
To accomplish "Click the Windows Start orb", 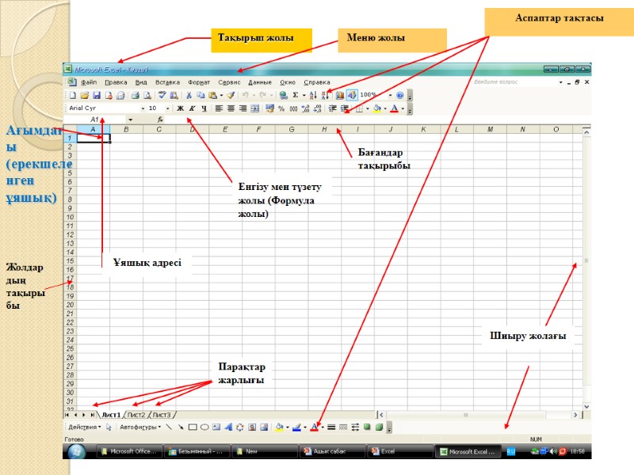I will [76, 451].
